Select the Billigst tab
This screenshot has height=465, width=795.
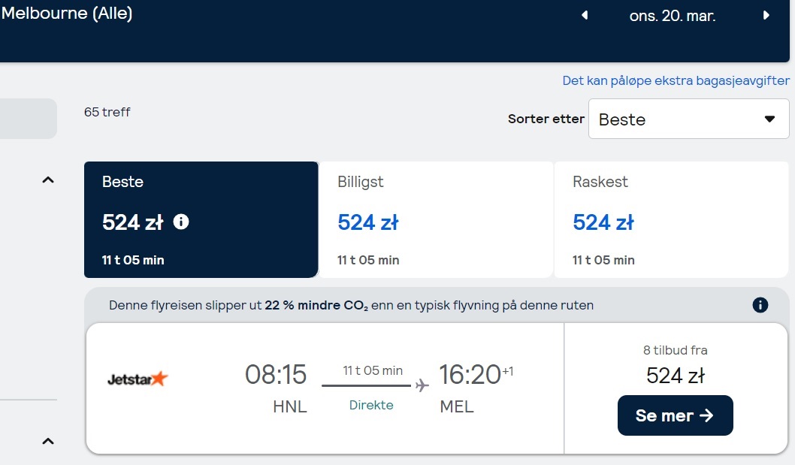[436, 219]
